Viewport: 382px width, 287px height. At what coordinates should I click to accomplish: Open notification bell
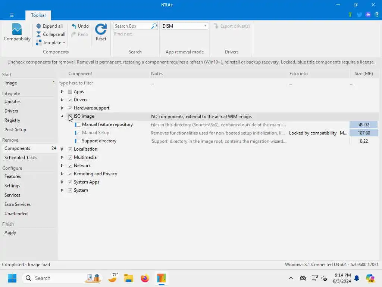tap(357, 278)
